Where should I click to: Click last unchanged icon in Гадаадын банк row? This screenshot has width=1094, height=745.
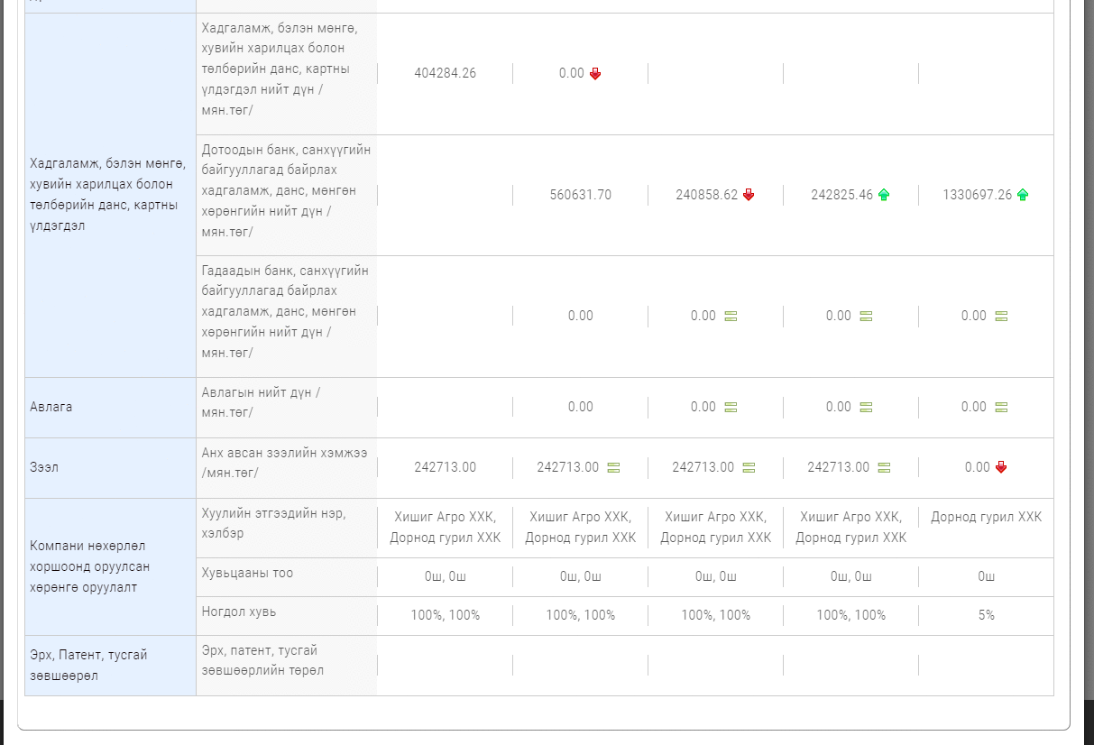point(1001,317)
